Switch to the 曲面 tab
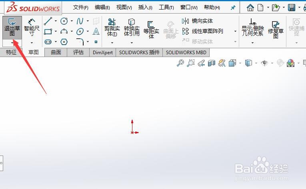 [56, 52]
